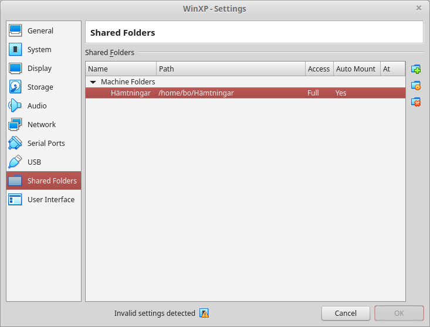Click the General monitor icon
The image size is (430, 327).
15,30
